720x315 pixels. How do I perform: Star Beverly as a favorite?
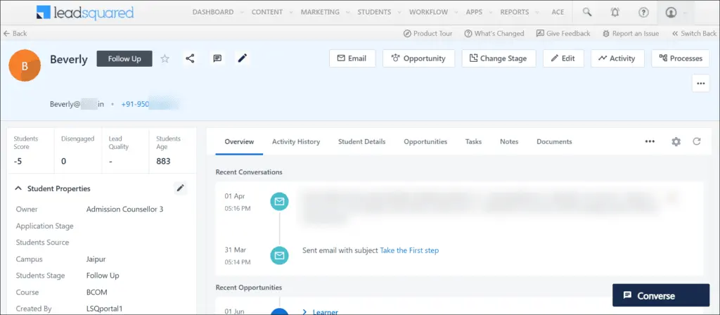165,58
